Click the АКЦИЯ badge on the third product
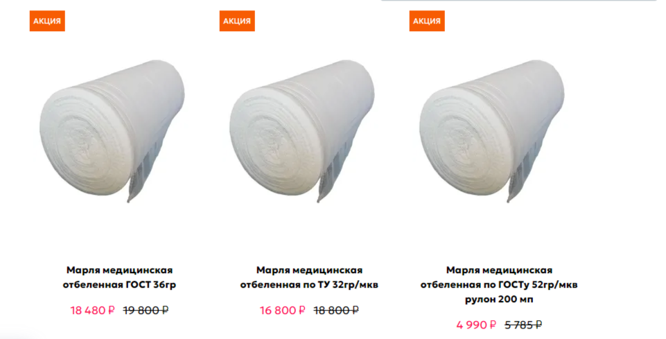Image resolution: width=666 pixels, height=339 pixels. click(x=427, y=21)
